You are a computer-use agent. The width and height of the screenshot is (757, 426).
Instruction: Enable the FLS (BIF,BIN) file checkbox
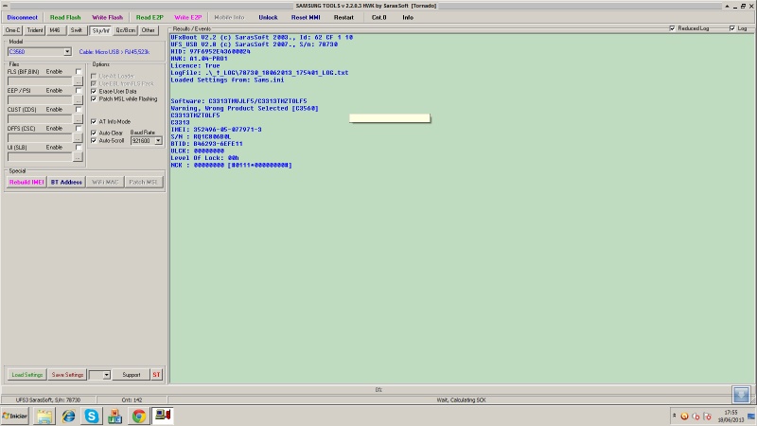pyautogui.click(x=79, y=72)
